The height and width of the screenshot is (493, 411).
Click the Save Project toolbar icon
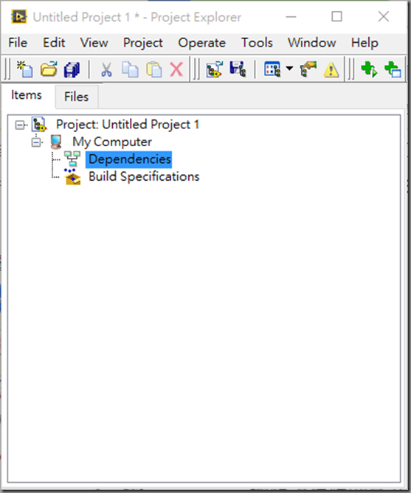pos(238,69)
